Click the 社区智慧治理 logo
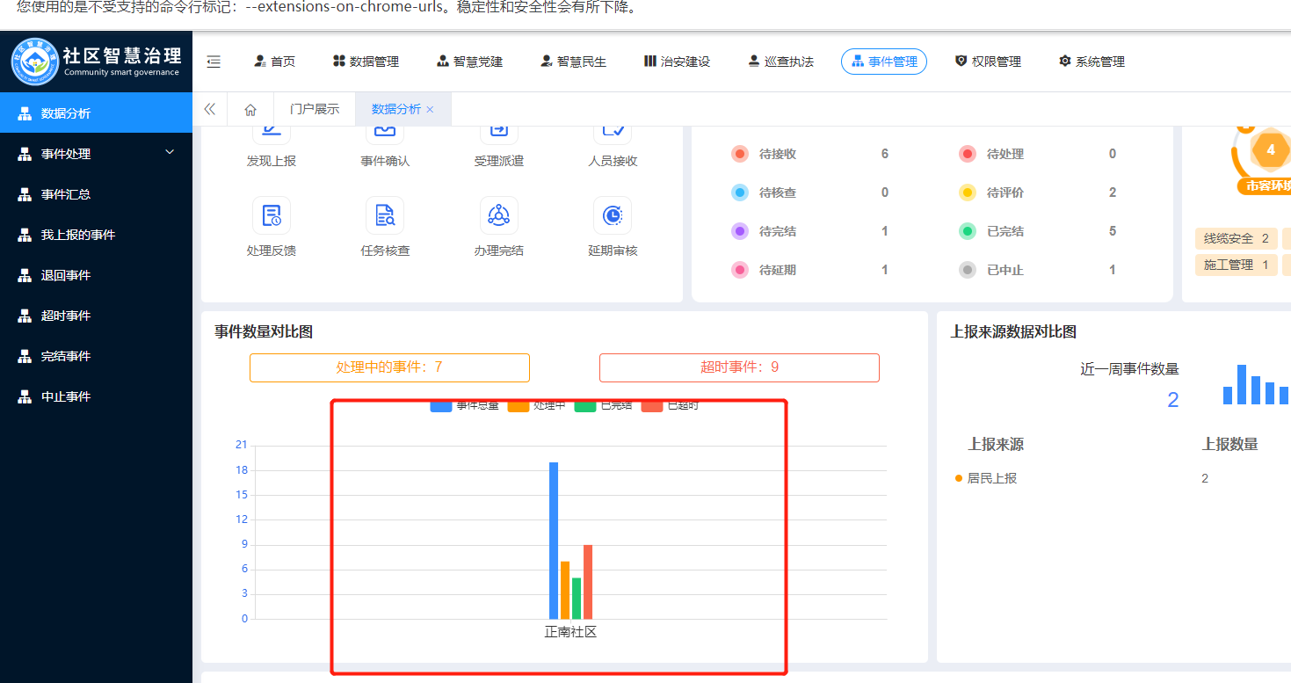Image resolution: width=1291 pixels, height=683 pixels. click(96, 62)
